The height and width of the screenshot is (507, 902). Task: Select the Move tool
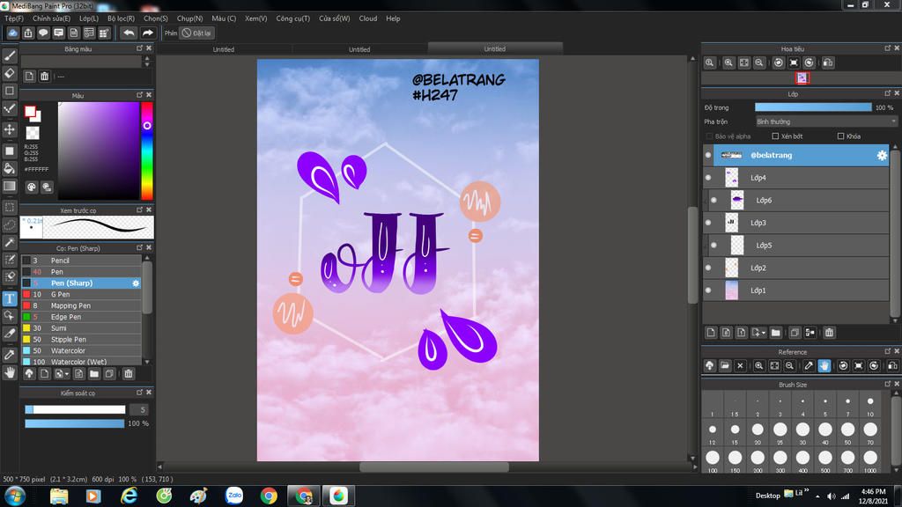pyautogui.click(x=10, y=129)
